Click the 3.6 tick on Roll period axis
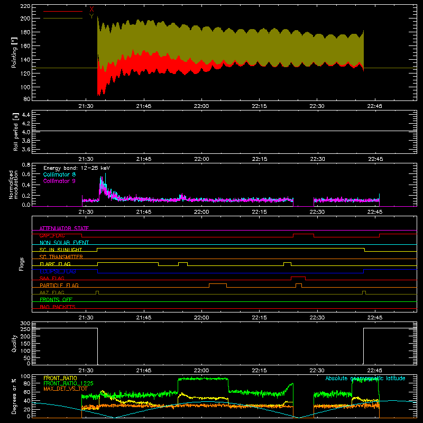The image size is (423, 423). click(x=26, y=149)
